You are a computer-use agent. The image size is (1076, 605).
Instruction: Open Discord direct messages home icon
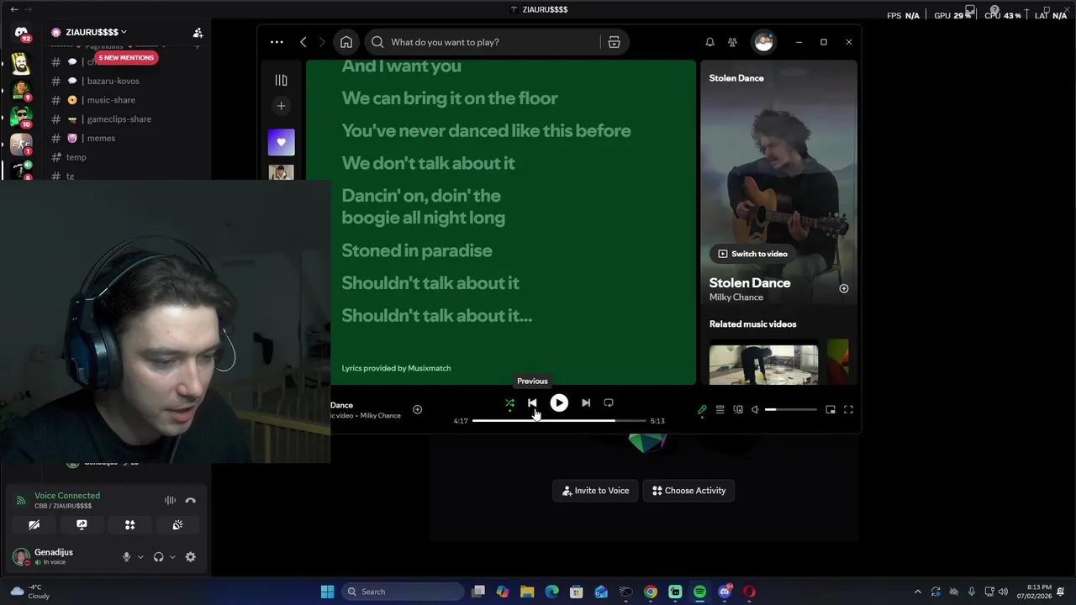coord(21,34)
